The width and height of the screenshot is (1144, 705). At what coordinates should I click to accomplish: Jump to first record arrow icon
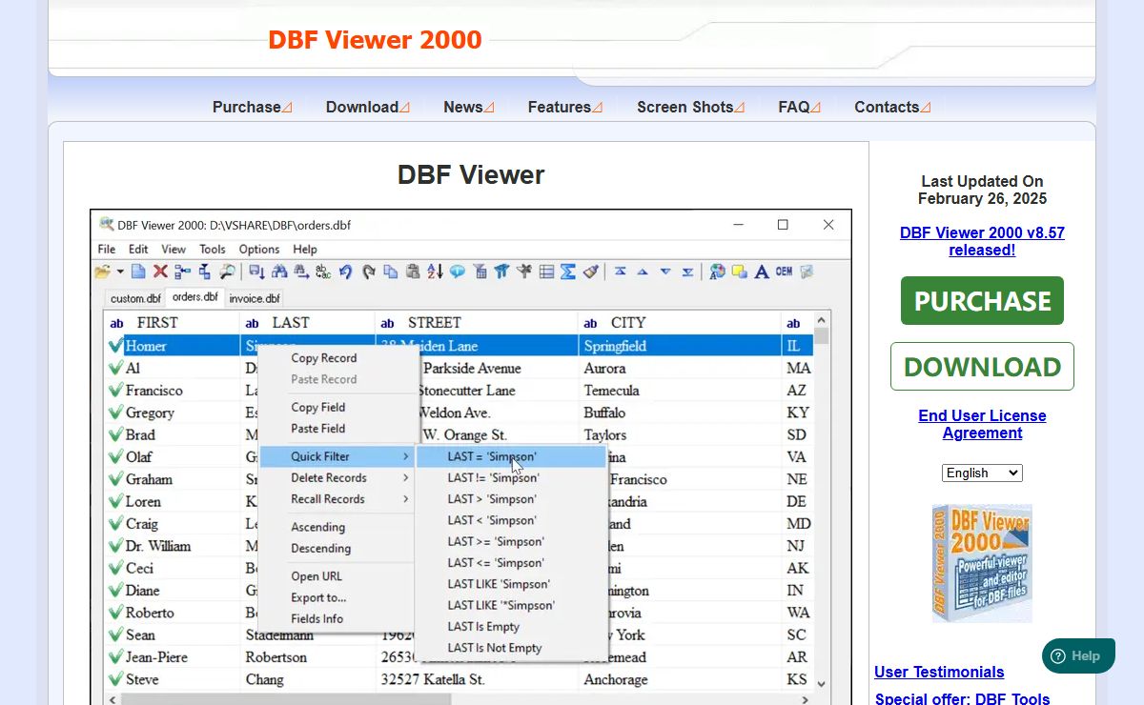coord(621,271)
